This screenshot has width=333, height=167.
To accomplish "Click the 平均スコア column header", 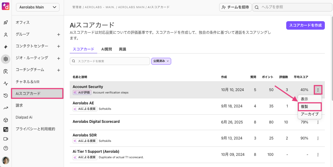I will [301, 77].
